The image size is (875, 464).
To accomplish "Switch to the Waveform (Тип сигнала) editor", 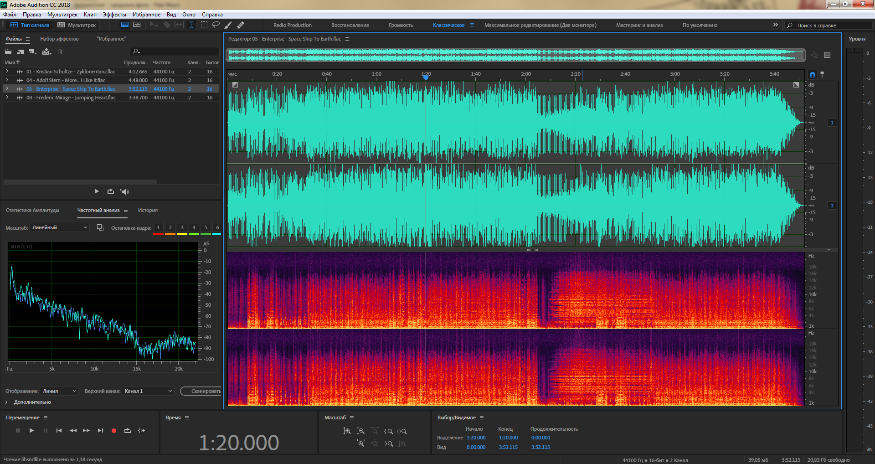I will point(30,25).
